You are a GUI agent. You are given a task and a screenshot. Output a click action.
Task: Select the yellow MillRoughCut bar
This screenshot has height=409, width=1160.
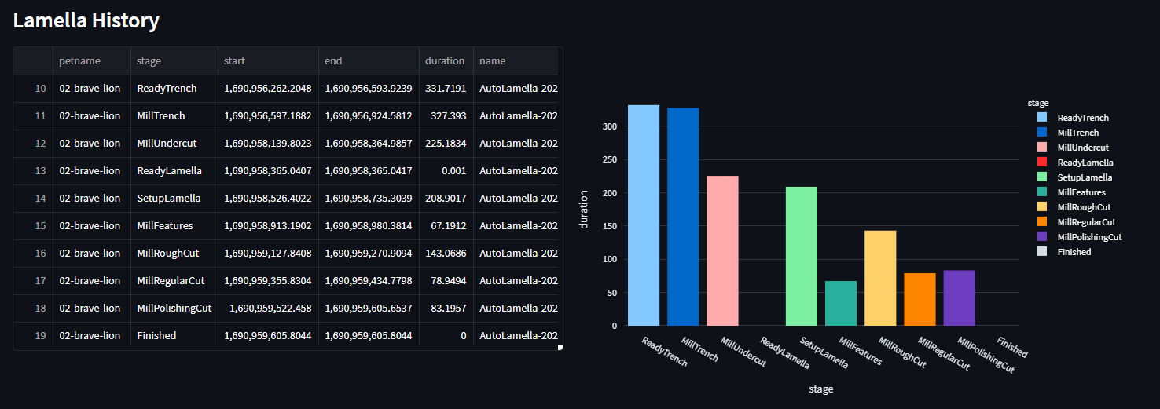[880, 278]
